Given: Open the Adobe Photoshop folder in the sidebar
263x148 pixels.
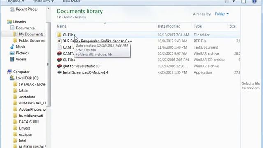Looking at the screenshot, I should (x=32, y=109).
